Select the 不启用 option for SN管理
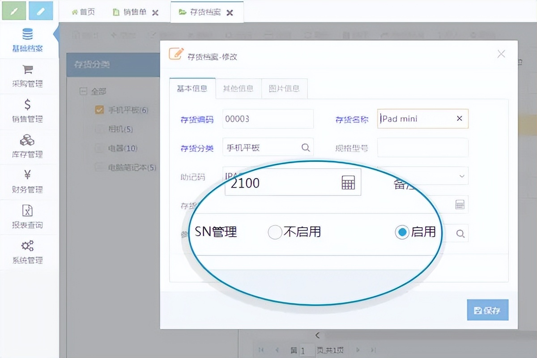Screen dimensions: 537x358 (x=275, y=232)
